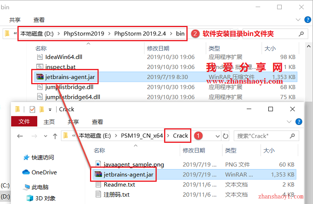The width and height of the screenshot is (313, 204).
Task: Click the jumplistbridge64.dll file name
Action: tap(73, 97)
